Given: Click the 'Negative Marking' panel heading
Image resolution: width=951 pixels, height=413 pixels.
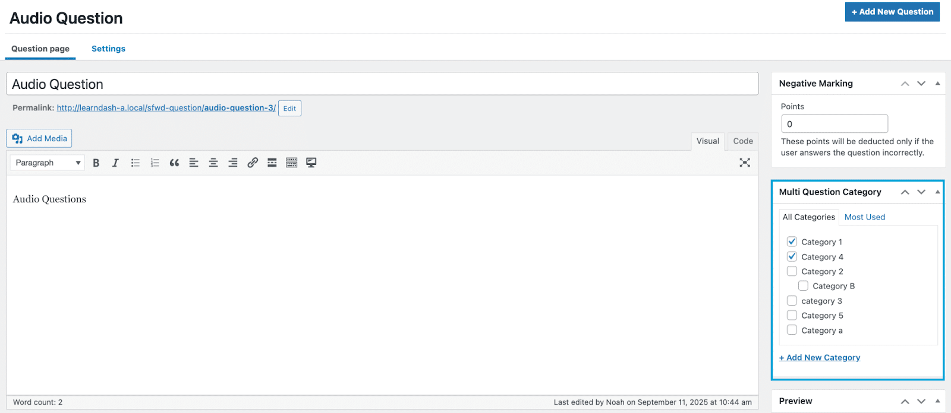Looking at the screenshot, I should (816, 84).
